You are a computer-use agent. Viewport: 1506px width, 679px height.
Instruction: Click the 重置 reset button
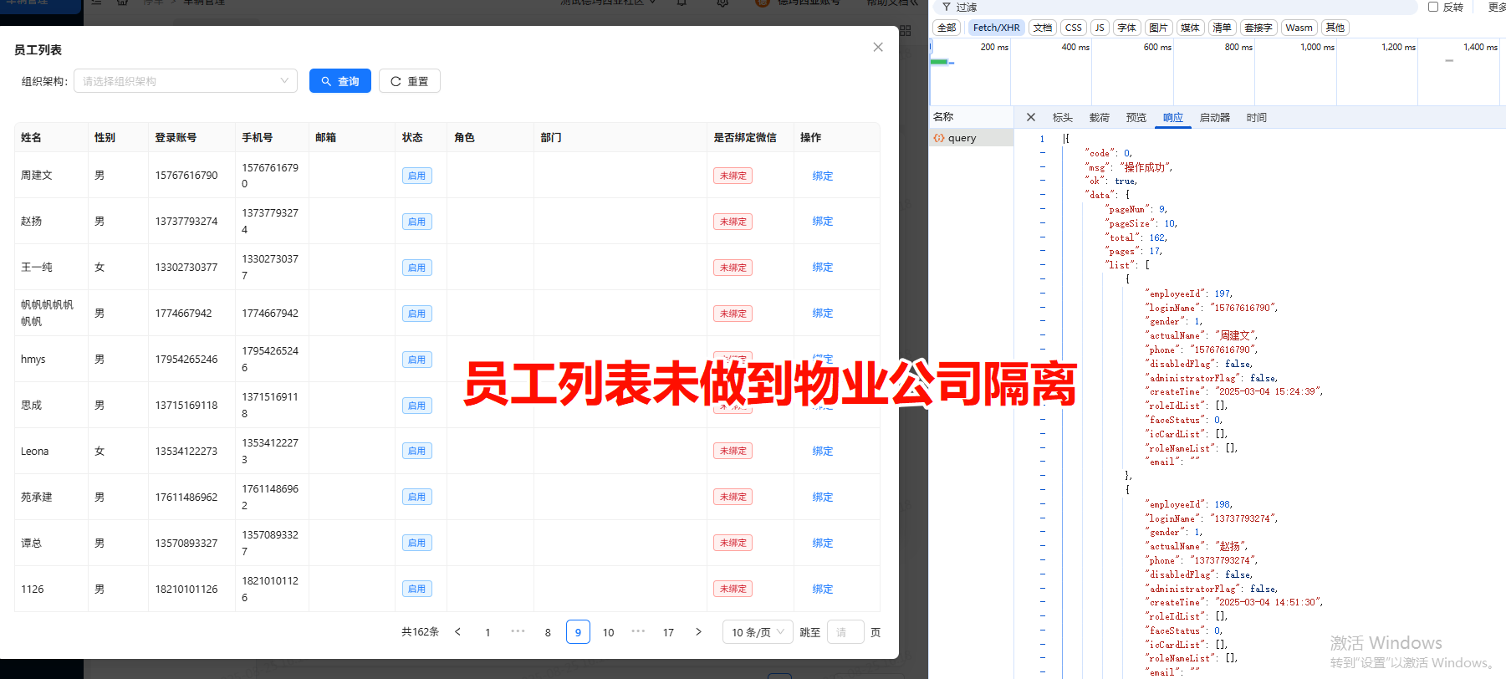410,81
